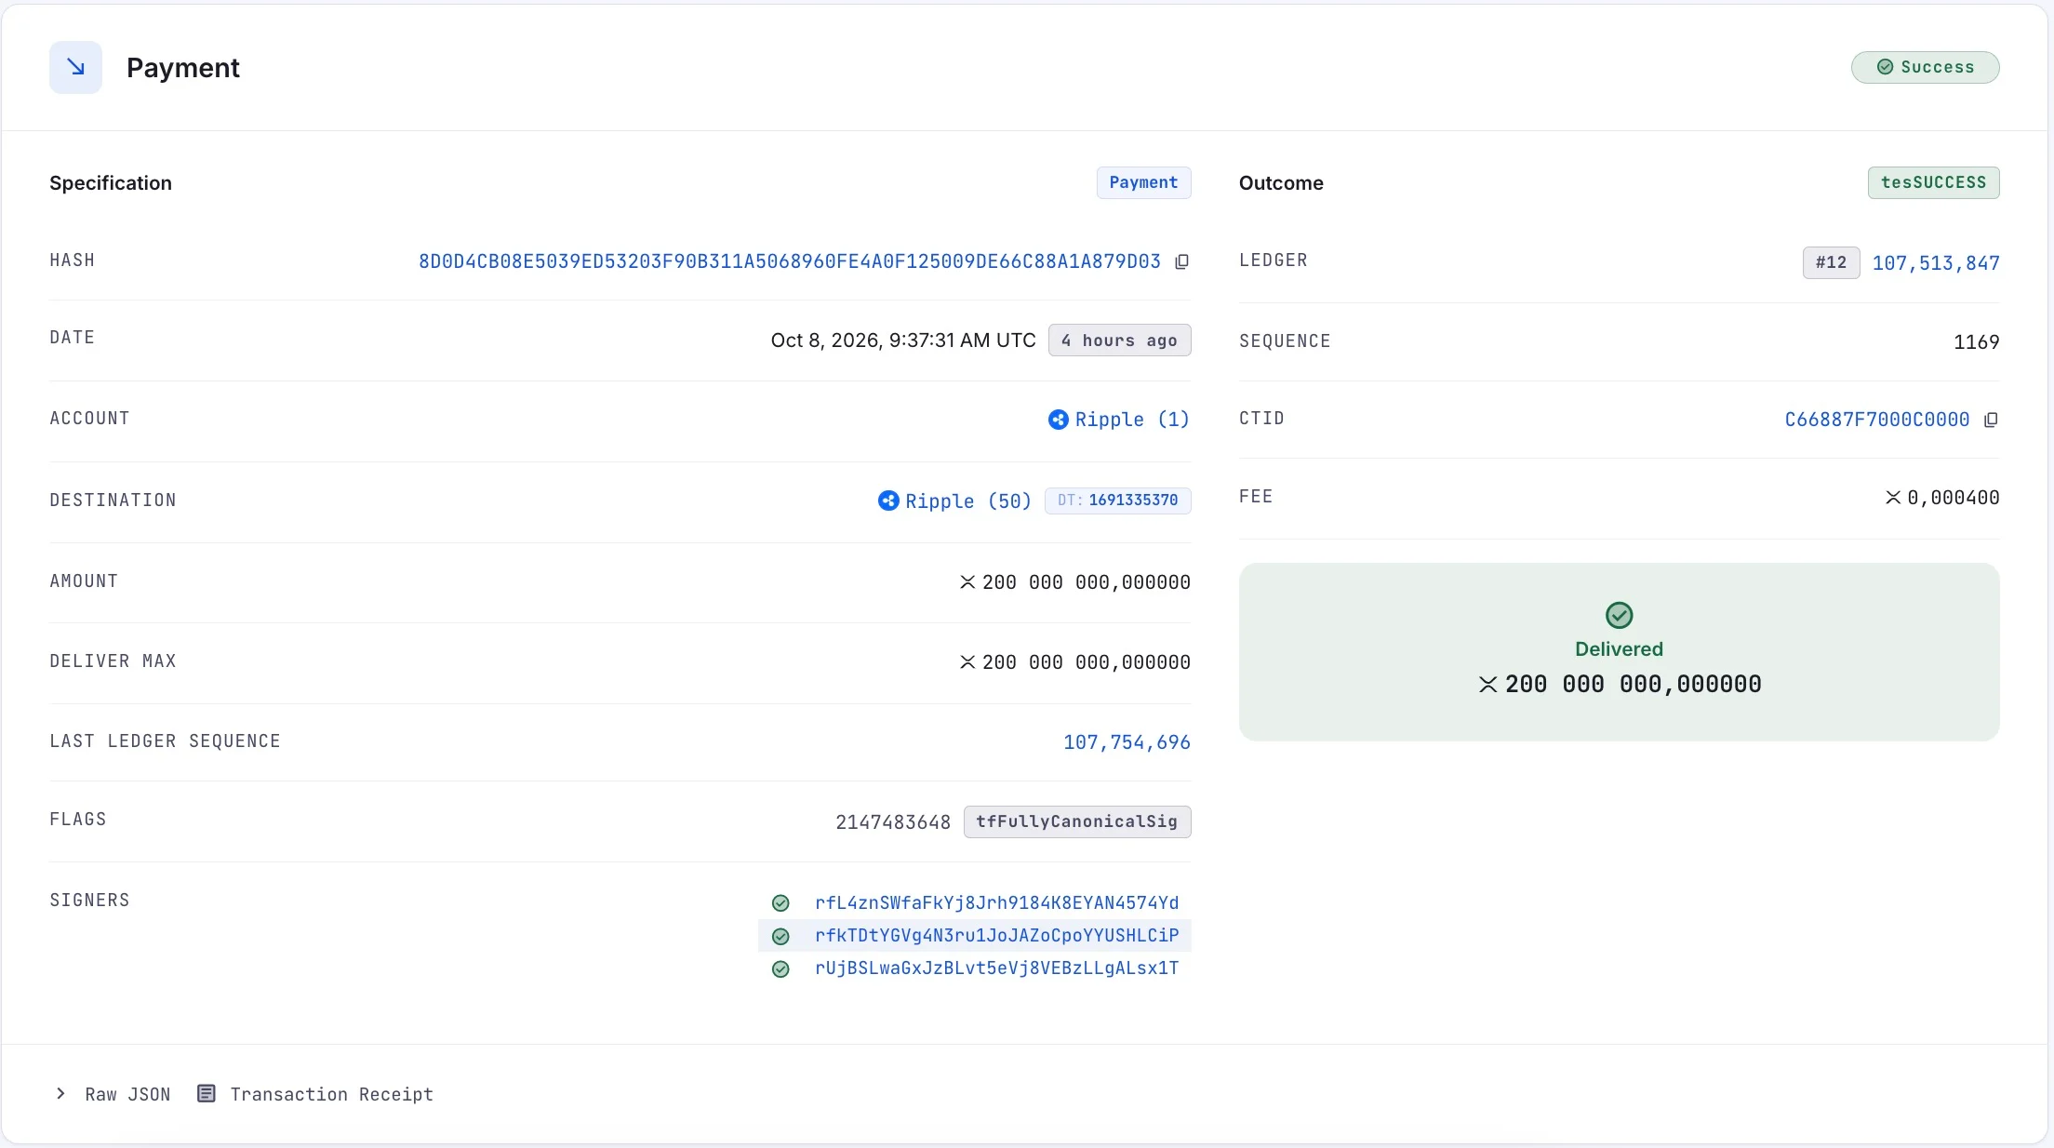
Task: Open signer address rUjBSLwaGxJzBLvt5eVj8VEBzLLgALsx1T
Action: pos(996,968)
